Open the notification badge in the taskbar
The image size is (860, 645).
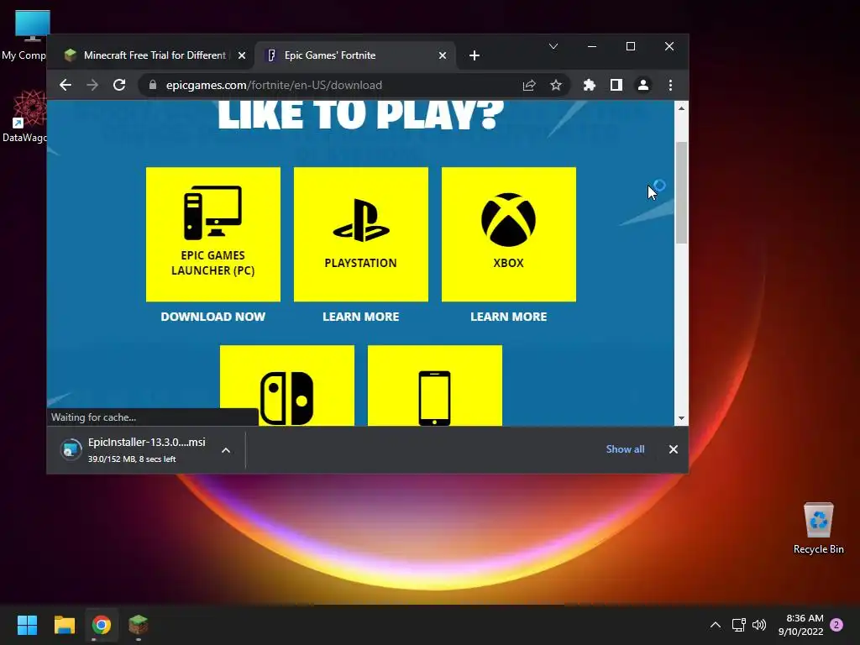pos(836,625)
